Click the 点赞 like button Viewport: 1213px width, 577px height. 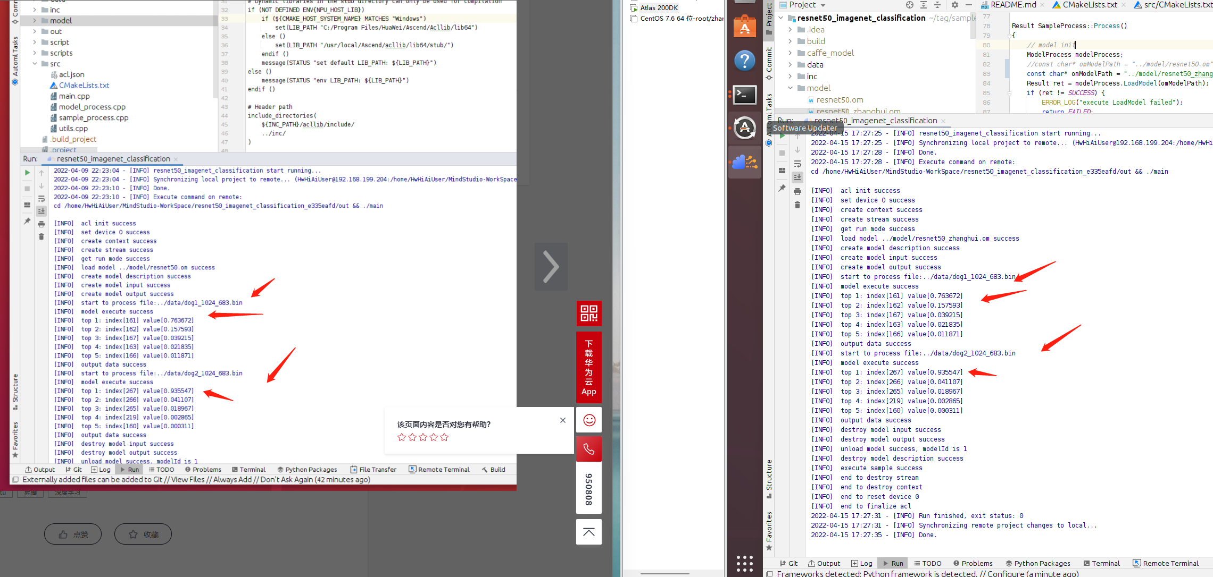73,534
